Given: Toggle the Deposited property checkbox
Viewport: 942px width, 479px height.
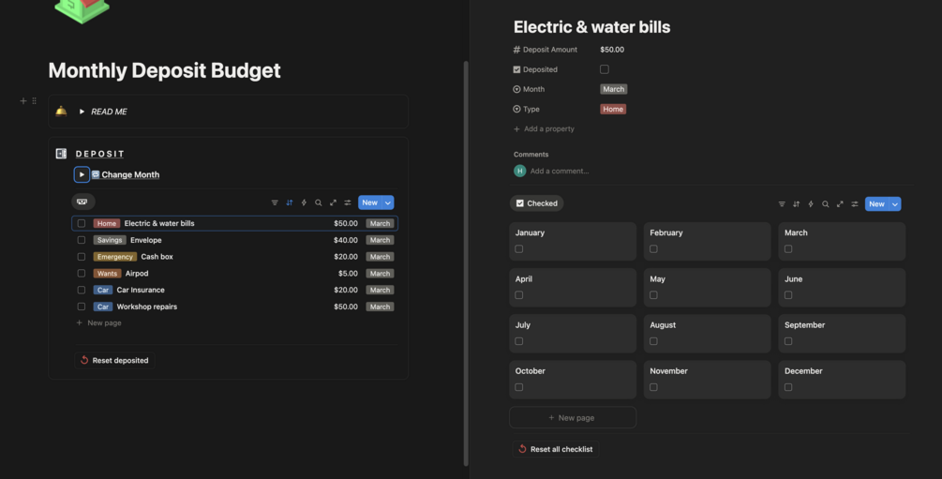Looking at the screenshot, I should pyautogui.click(x=605, y=69).
